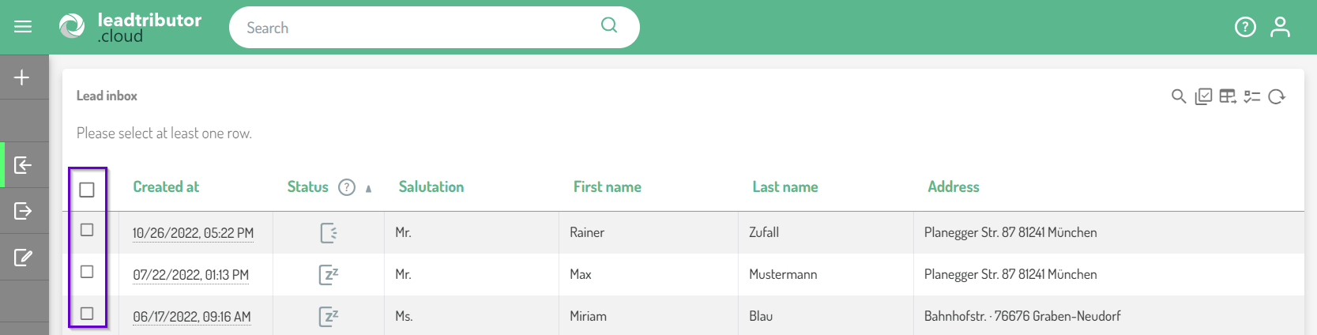Click the multi-select checkbox stack icon
Image resolution: width=1317 pixels, height=335 pixels.
1203,96
